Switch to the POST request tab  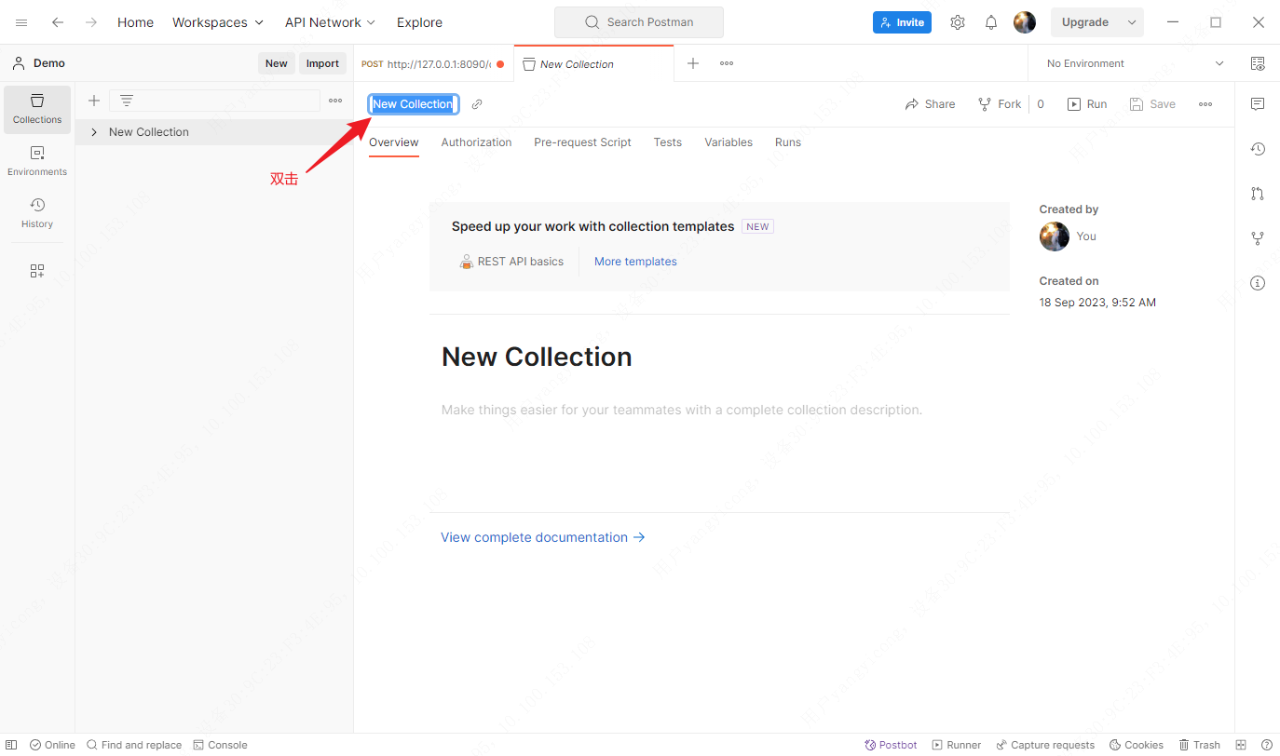(x=433, y=64)
